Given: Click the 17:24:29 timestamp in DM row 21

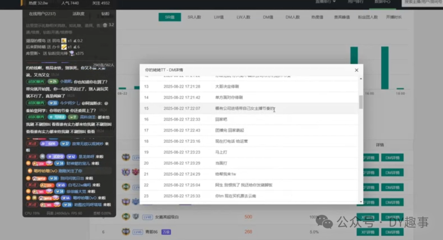Looking at the screenshot, I should [x=182, y=174].
